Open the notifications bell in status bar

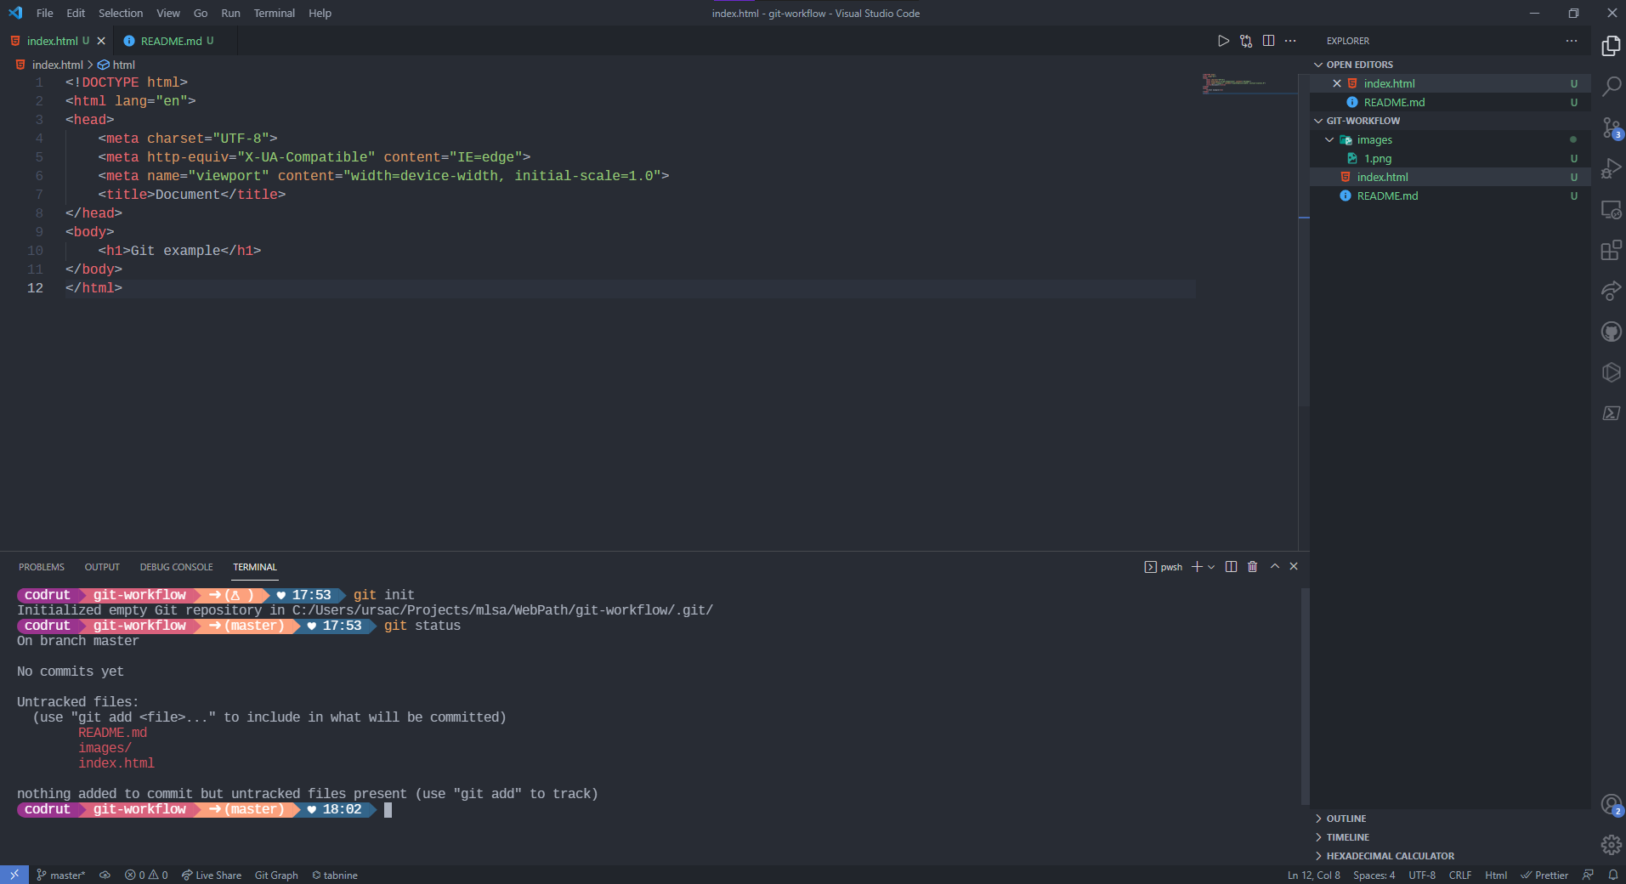[x=1612, y=875]
